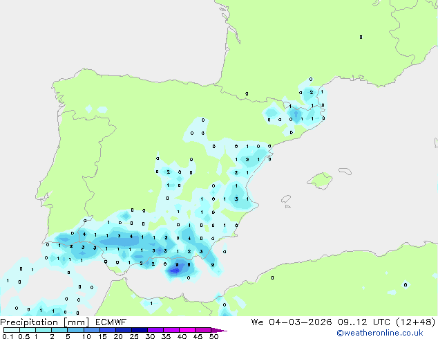Image resolution: width=438 pixels, height=339 pixels.
Task: Click the over-50 arrow tip of the legend
Action: [x=219, y=330]
